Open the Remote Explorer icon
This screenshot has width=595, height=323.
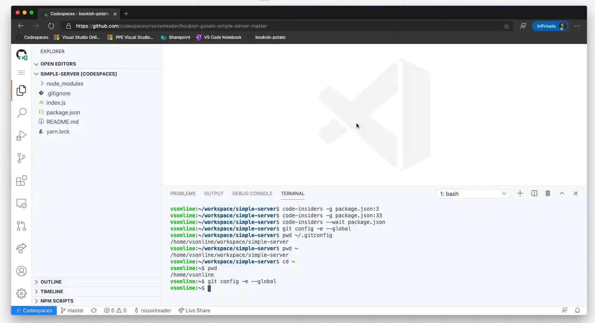point(21,203)
